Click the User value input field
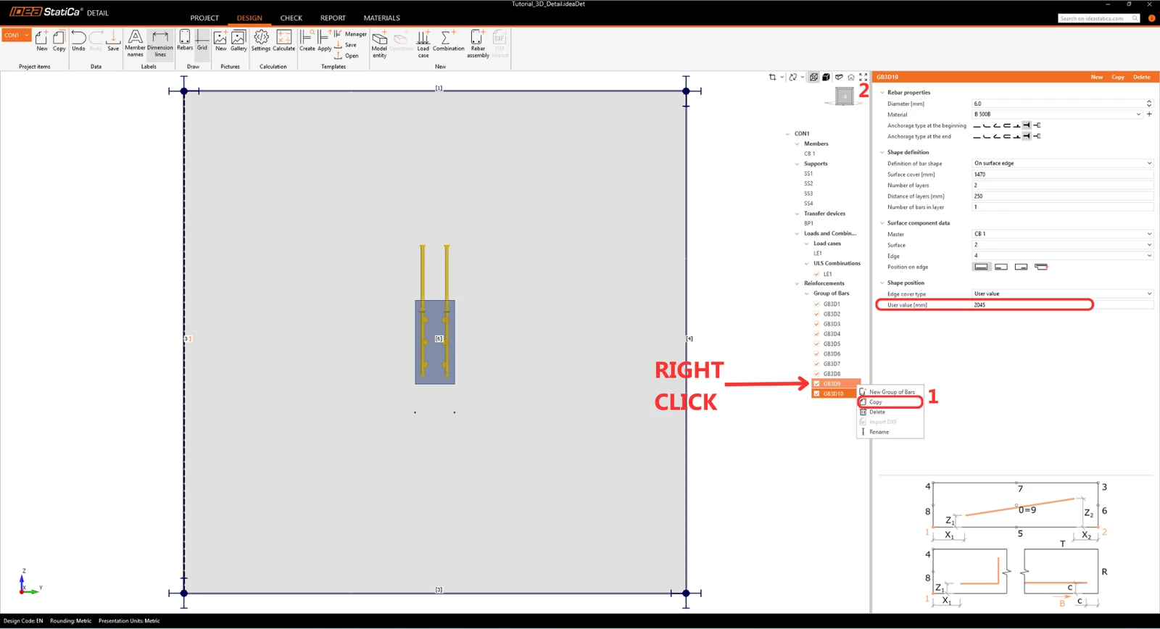 click(1062, 305)
